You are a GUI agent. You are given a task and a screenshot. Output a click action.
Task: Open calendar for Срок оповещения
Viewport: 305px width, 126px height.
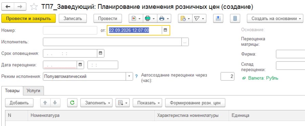(x=101, y=53)
